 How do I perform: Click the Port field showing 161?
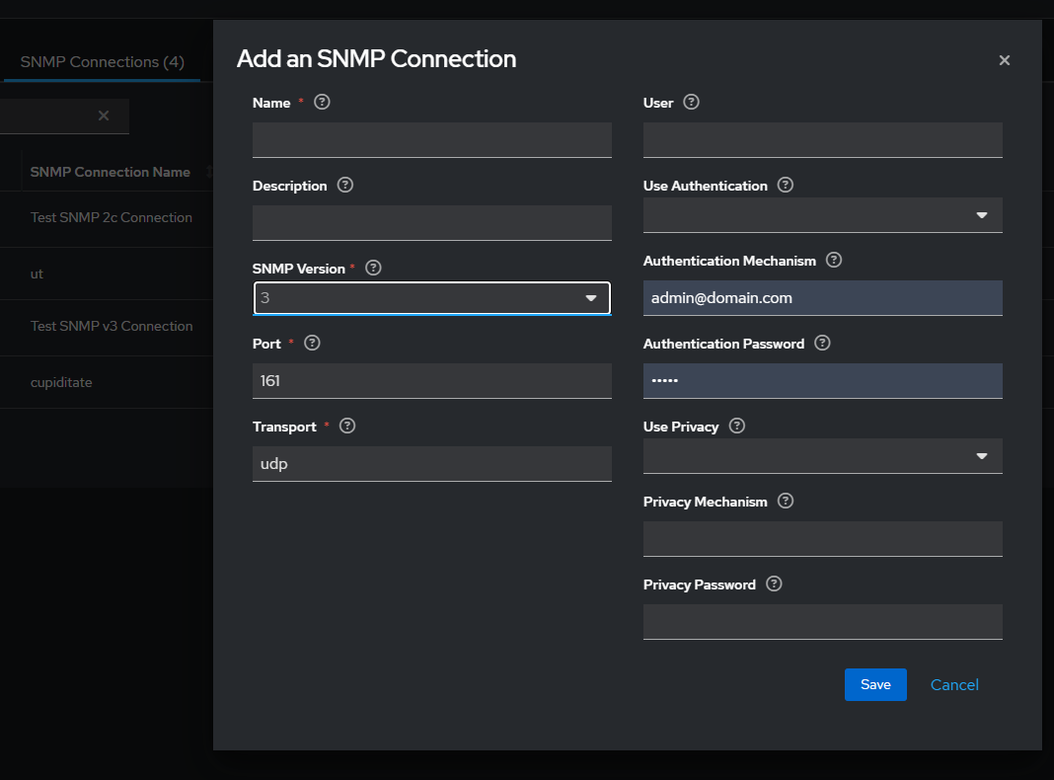tap(431, 380)
